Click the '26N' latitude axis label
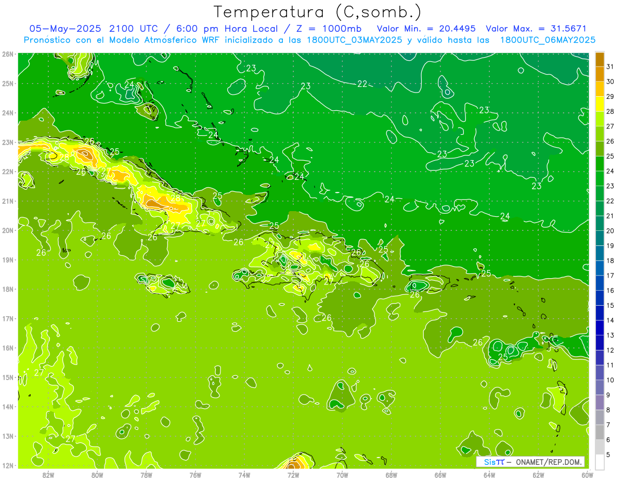Image resolution: width=624 pixels, height=482 pixels. 7,54
